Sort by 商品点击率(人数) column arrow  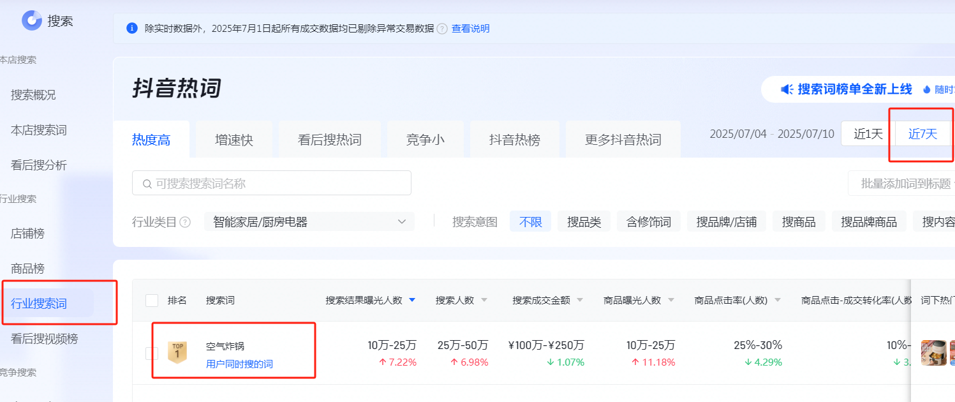click(778, 301)
